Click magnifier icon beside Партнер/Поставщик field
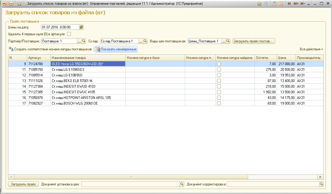Viewport: 332px width, 194px height. pos(84,41)
